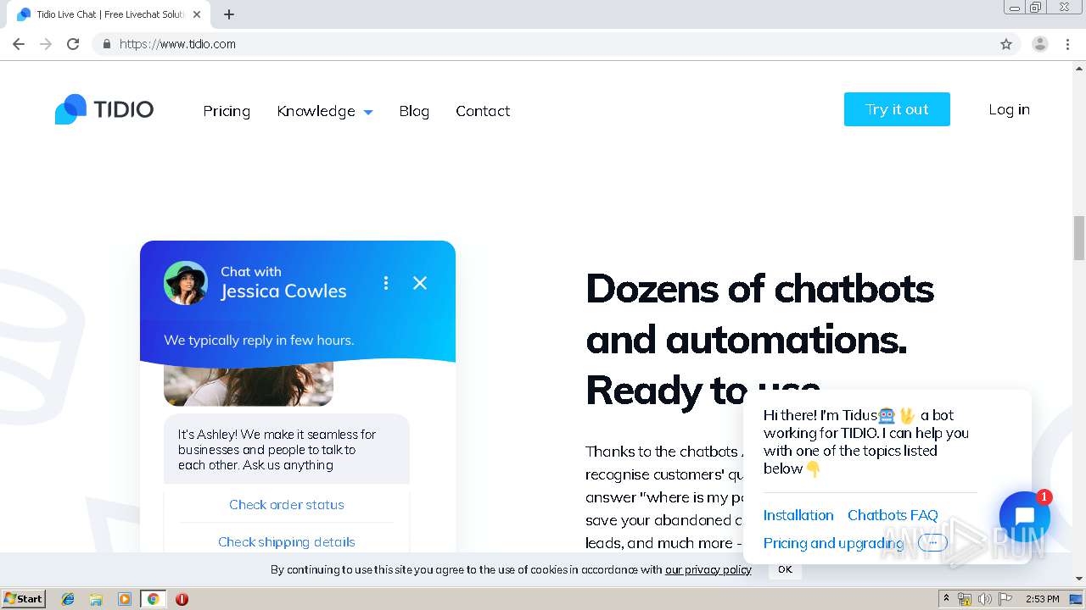Open the Windows Start menu
Image resolution: width=1086 pixels, height=610 pixels.
click(24, 599)
